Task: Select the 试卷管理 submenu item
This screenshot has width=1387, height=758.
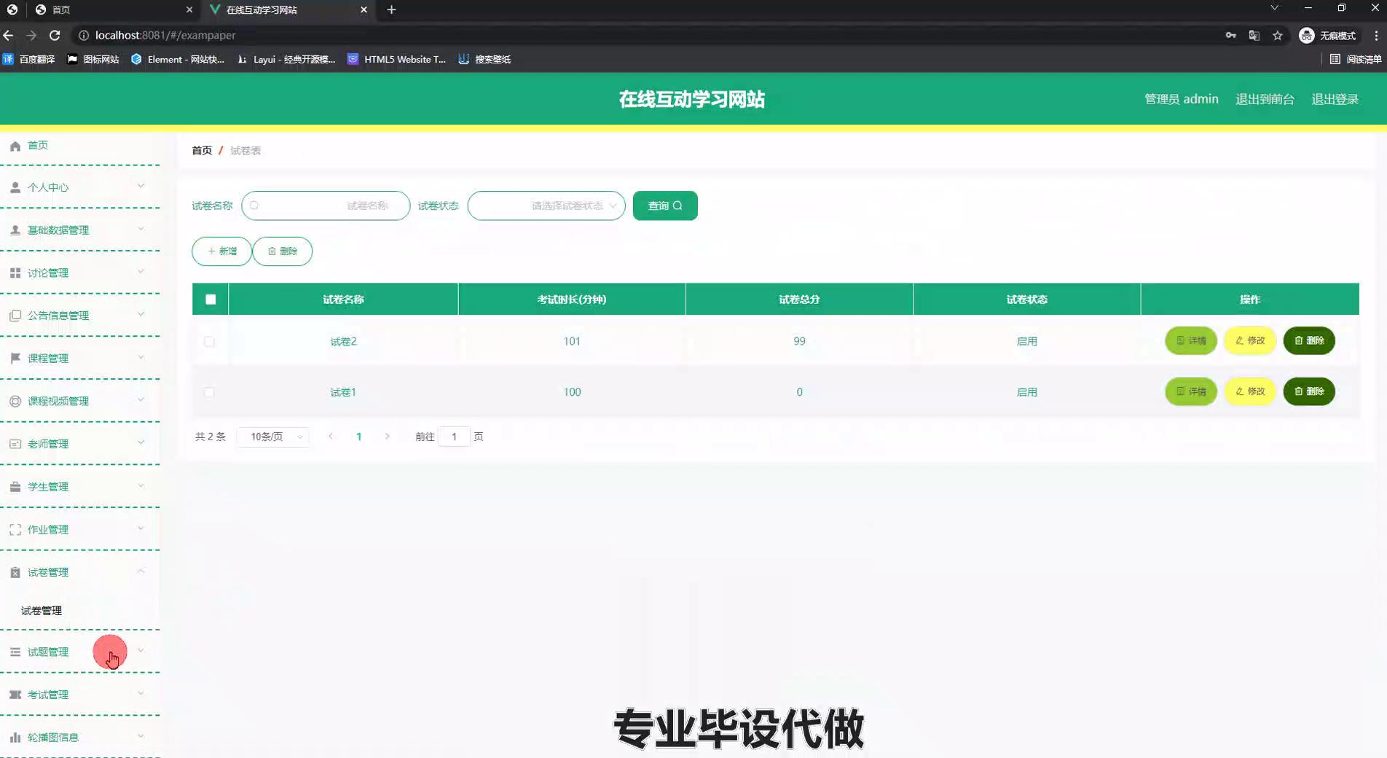Action: click(x=42, y=611)
